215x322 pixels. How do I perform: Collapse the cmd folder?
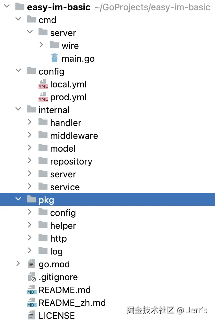click(x=18, y=20)
